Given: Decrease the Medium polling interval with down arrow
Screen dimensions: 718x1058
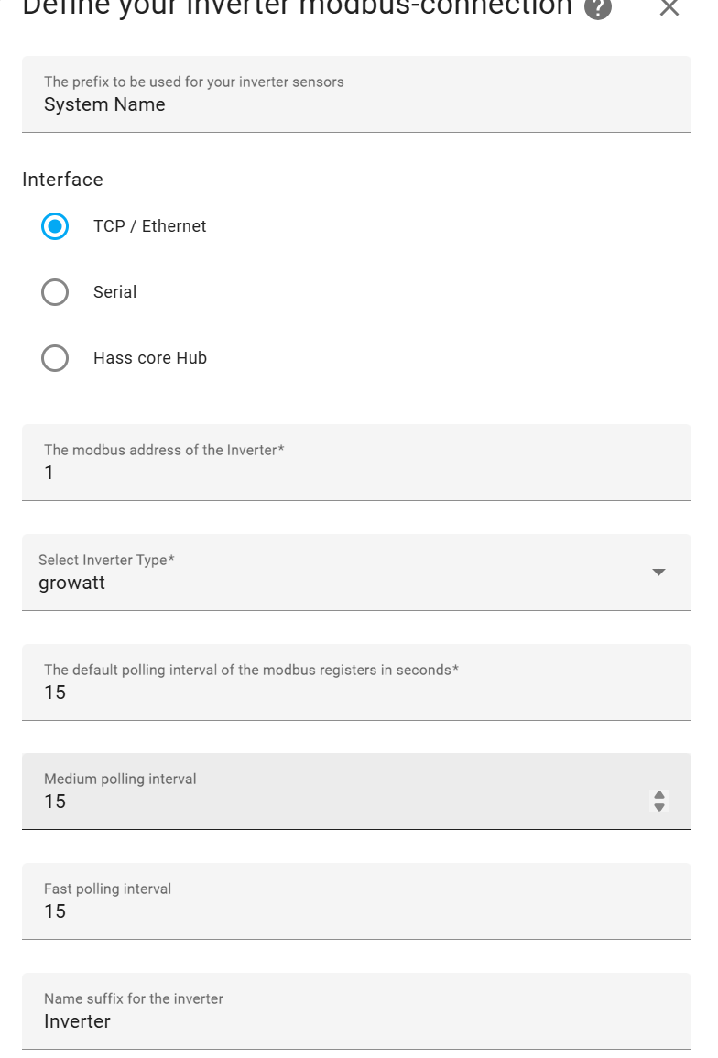Looking at the screenshot, I should click(x=659, y=807).
